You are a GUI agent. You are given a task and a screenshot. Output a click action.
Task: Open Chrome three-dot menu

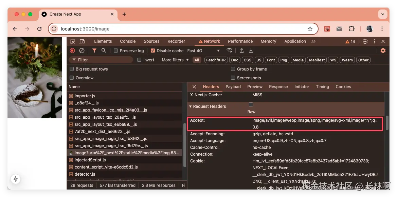(x=382, y=29)
